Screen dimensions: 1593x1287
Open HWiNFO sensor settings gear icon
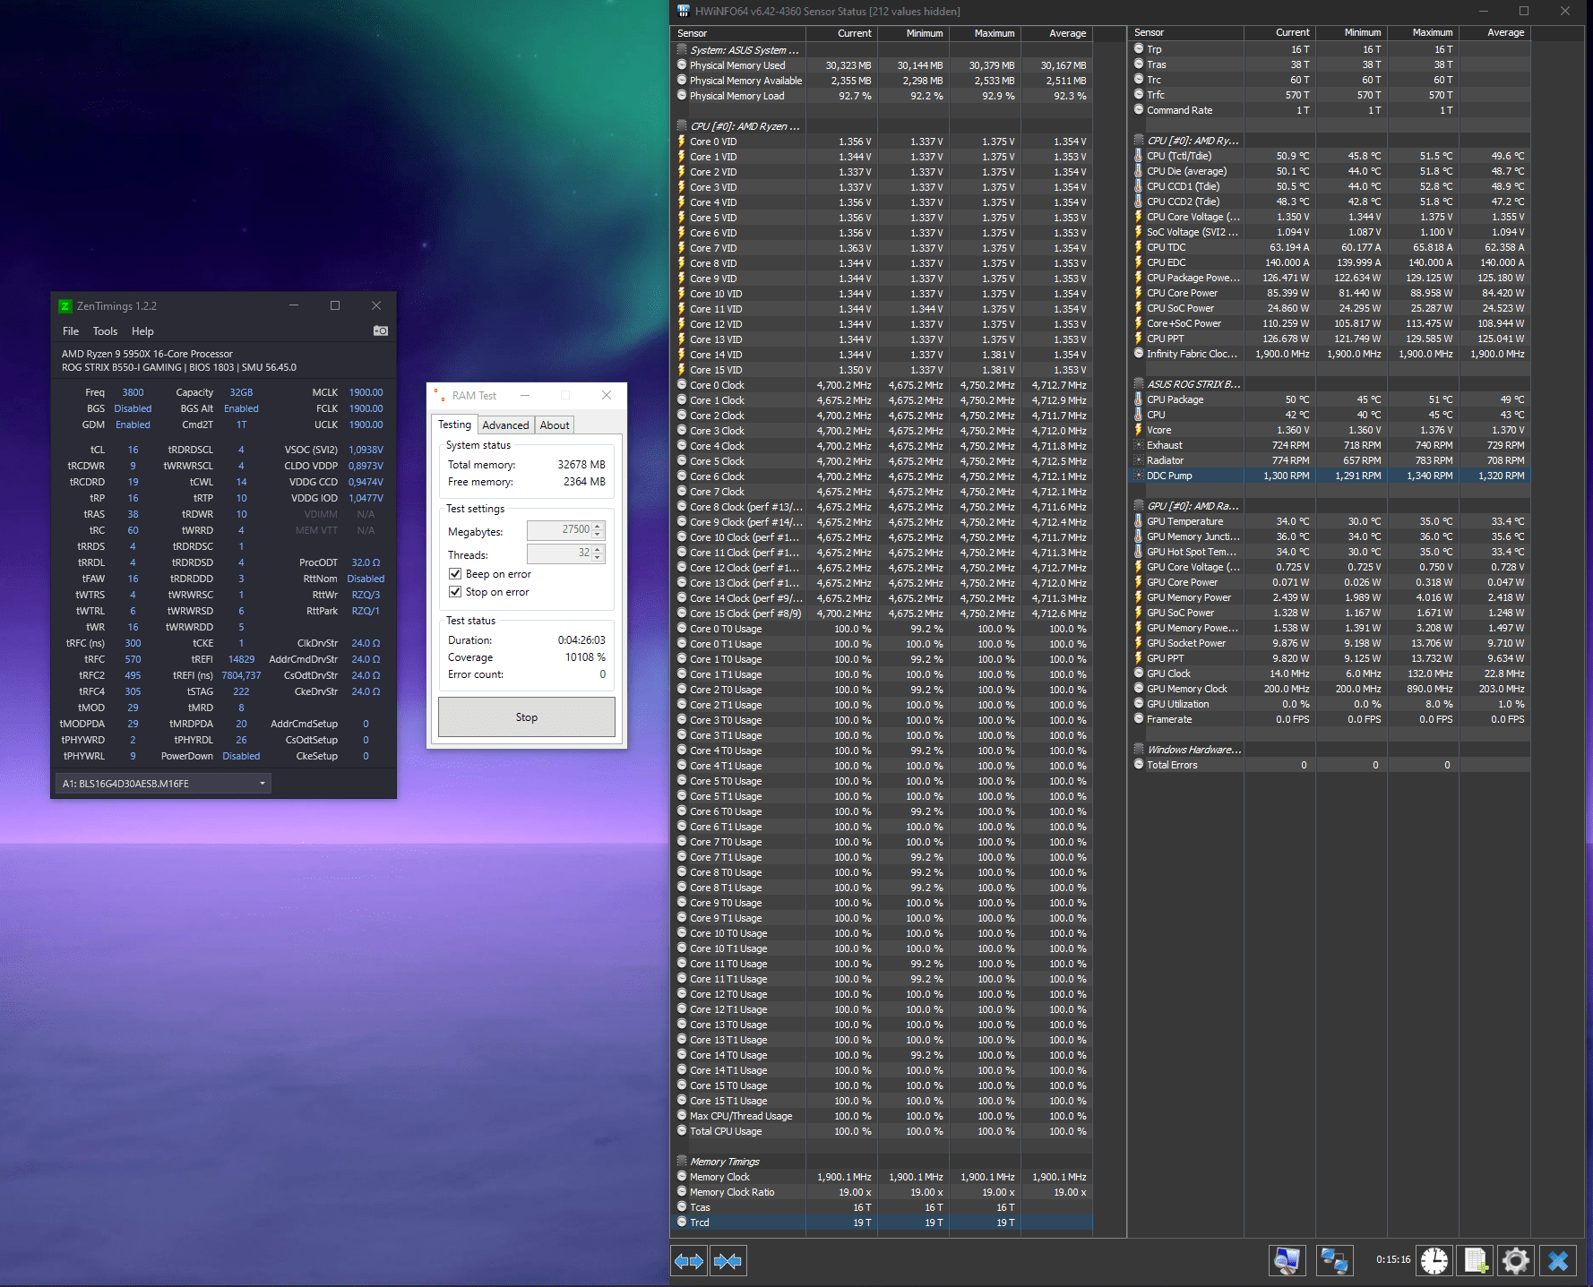coord(1516,1261)
